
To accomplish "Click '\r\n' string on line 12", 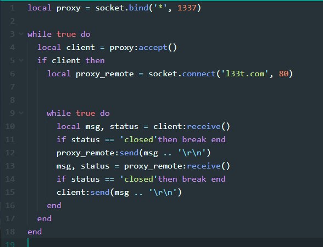I will [192, 153].
